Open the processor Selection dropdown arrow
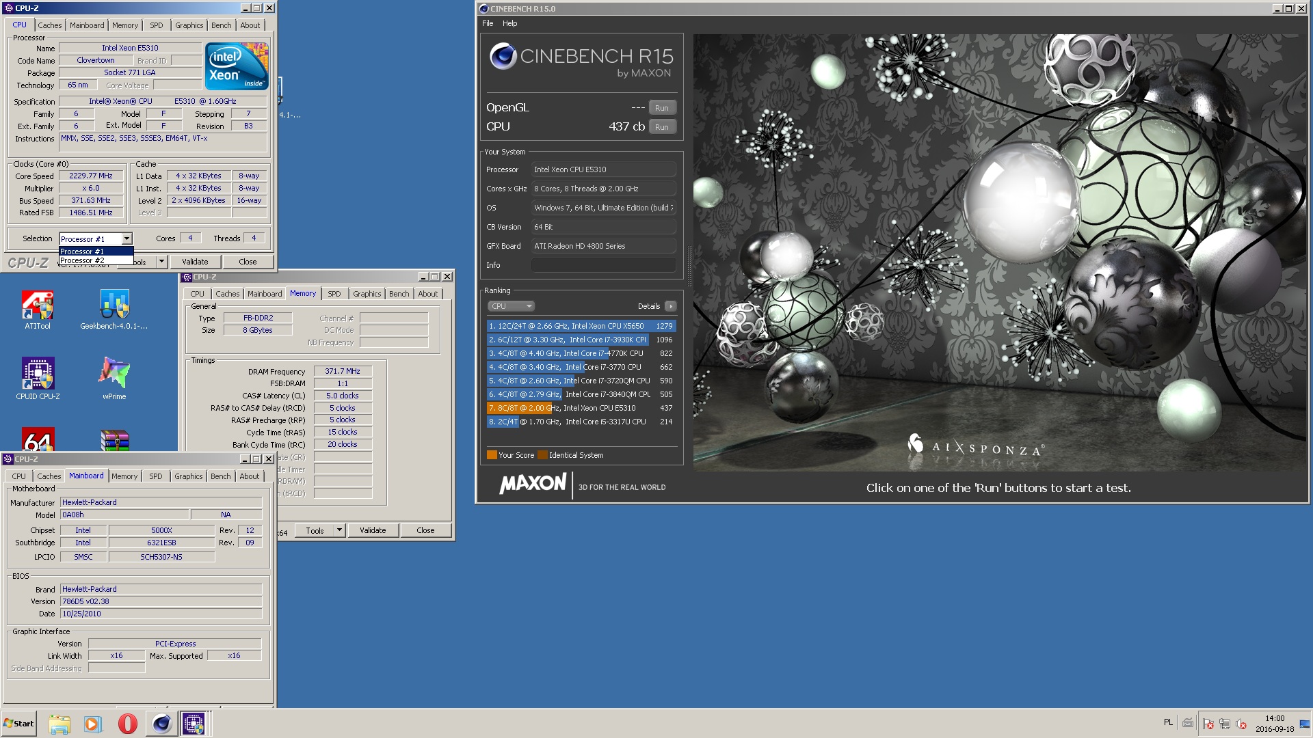 (127, 238)
